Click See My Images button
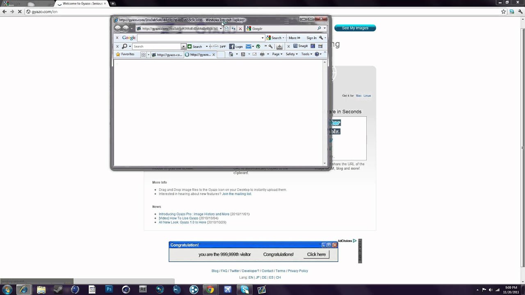Screen dimensions: 525x295 (x=355, y=28)
